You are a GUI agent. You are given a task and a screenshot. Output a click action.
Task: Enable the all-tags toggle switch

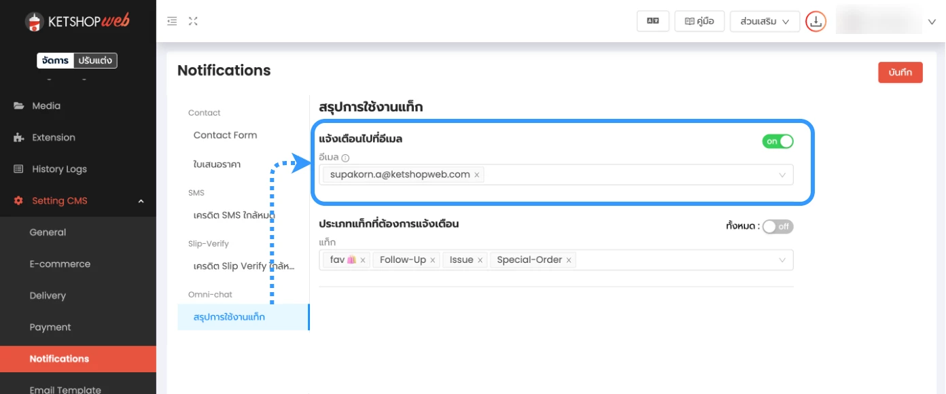pos(777,226)
